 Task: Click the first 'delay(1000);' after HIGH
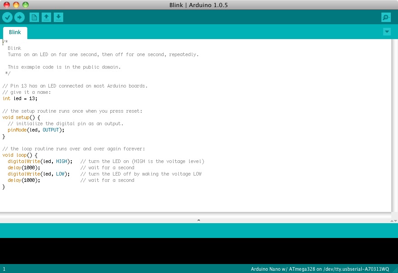pos(24,168)
